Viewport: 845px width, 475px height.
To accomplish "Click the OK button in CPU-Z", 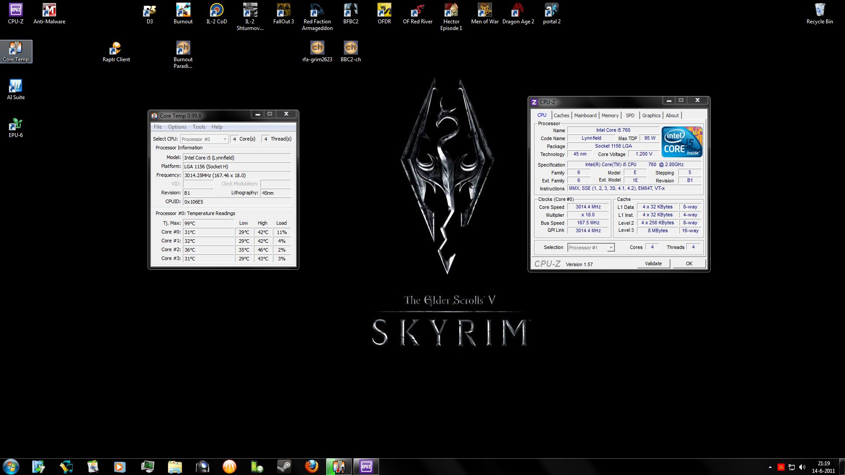I will tap(689, 263).
